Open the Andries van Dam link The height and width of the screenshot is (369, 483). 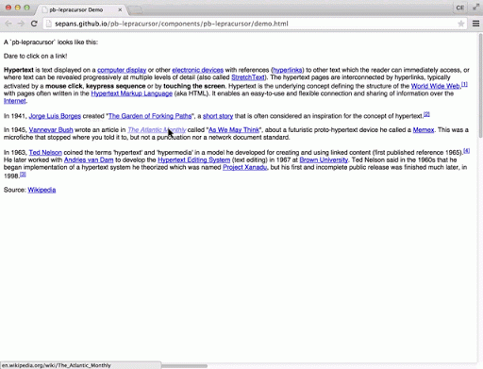(x=89, y=159)
